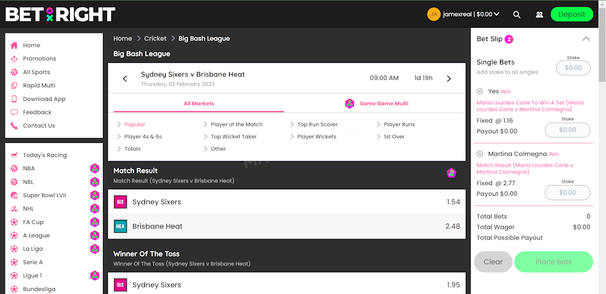The width and height of the screenshot is (606, 294).
Task: Click the Feedback speech bubble icon
Action: [14, 112]
